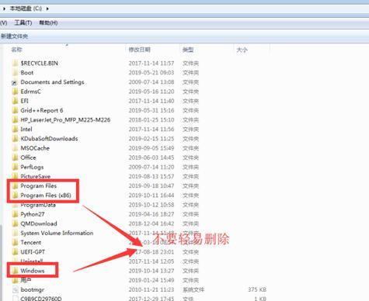Click the Office folder icon
369x301 pixels.
(x=16, y=157)
